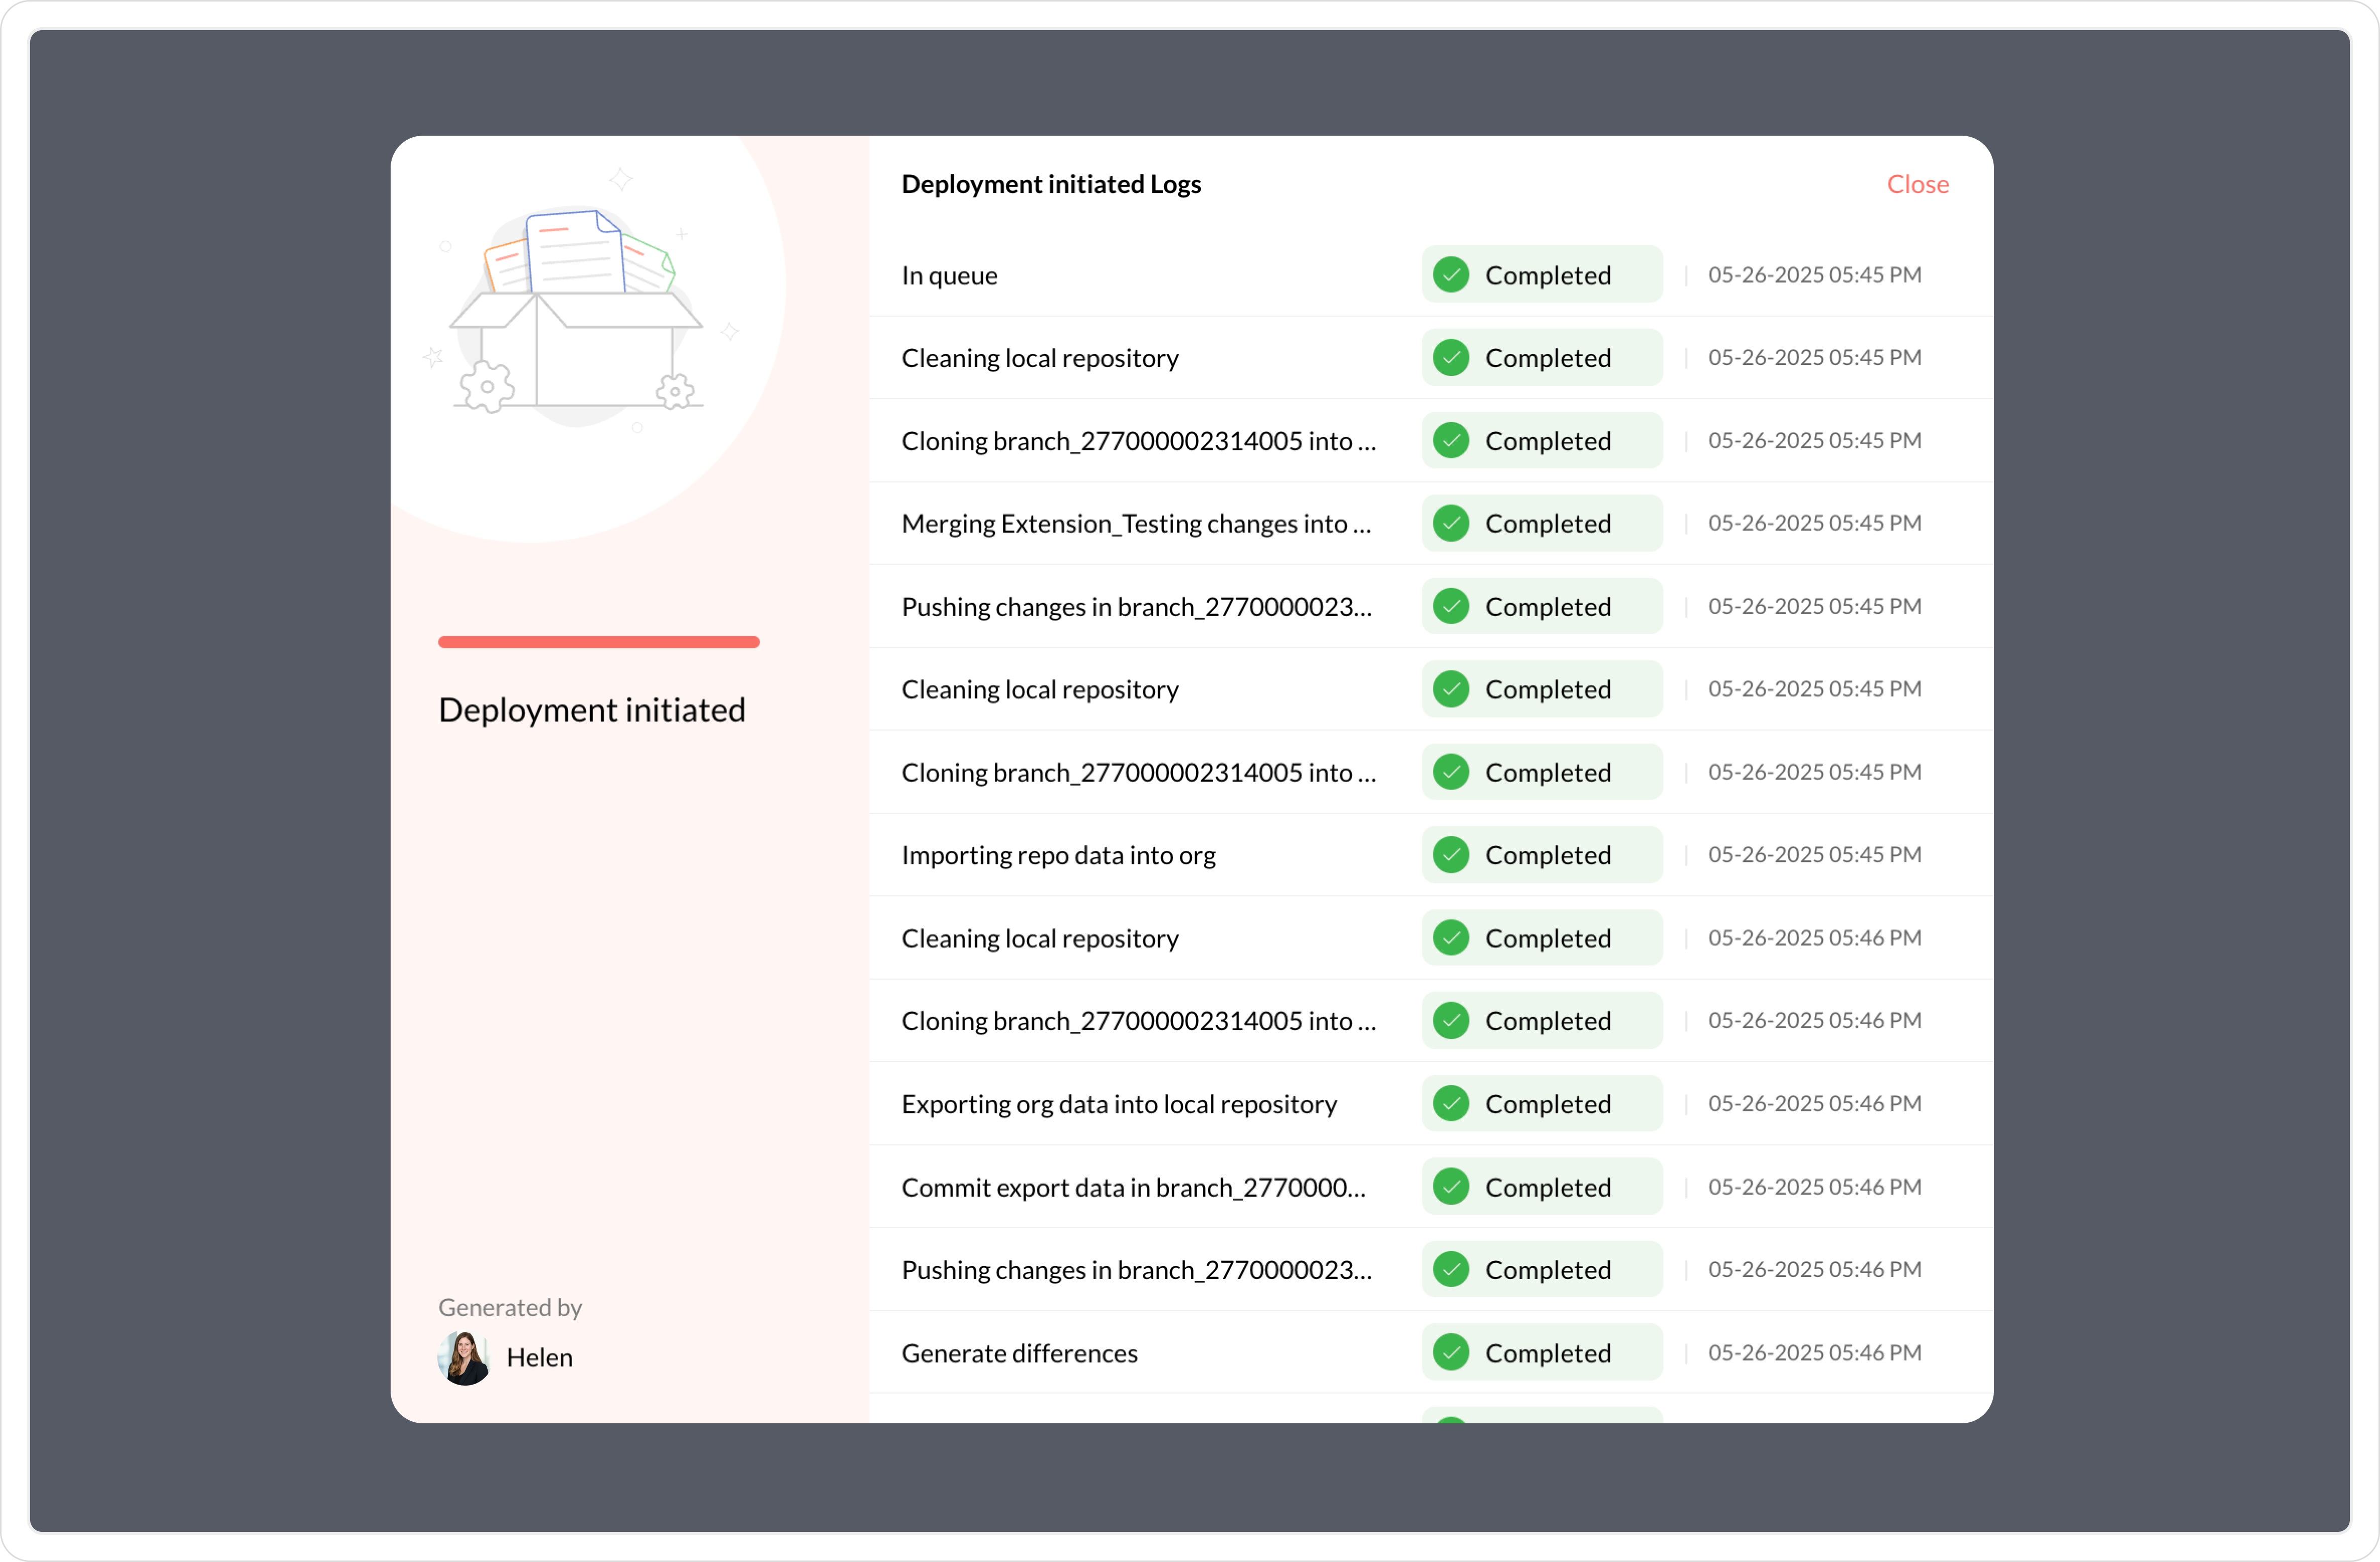The width and height of the screenshot is (2380, 1562).
Task: Select the In queue log entry
Action: [x=949, y=275]
